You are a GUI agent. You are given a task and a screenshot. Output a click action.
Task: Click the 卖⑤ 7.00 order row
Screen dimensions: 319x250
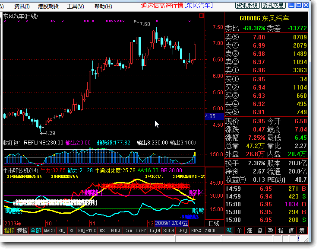pyautogui.click(x=266, y=37)
